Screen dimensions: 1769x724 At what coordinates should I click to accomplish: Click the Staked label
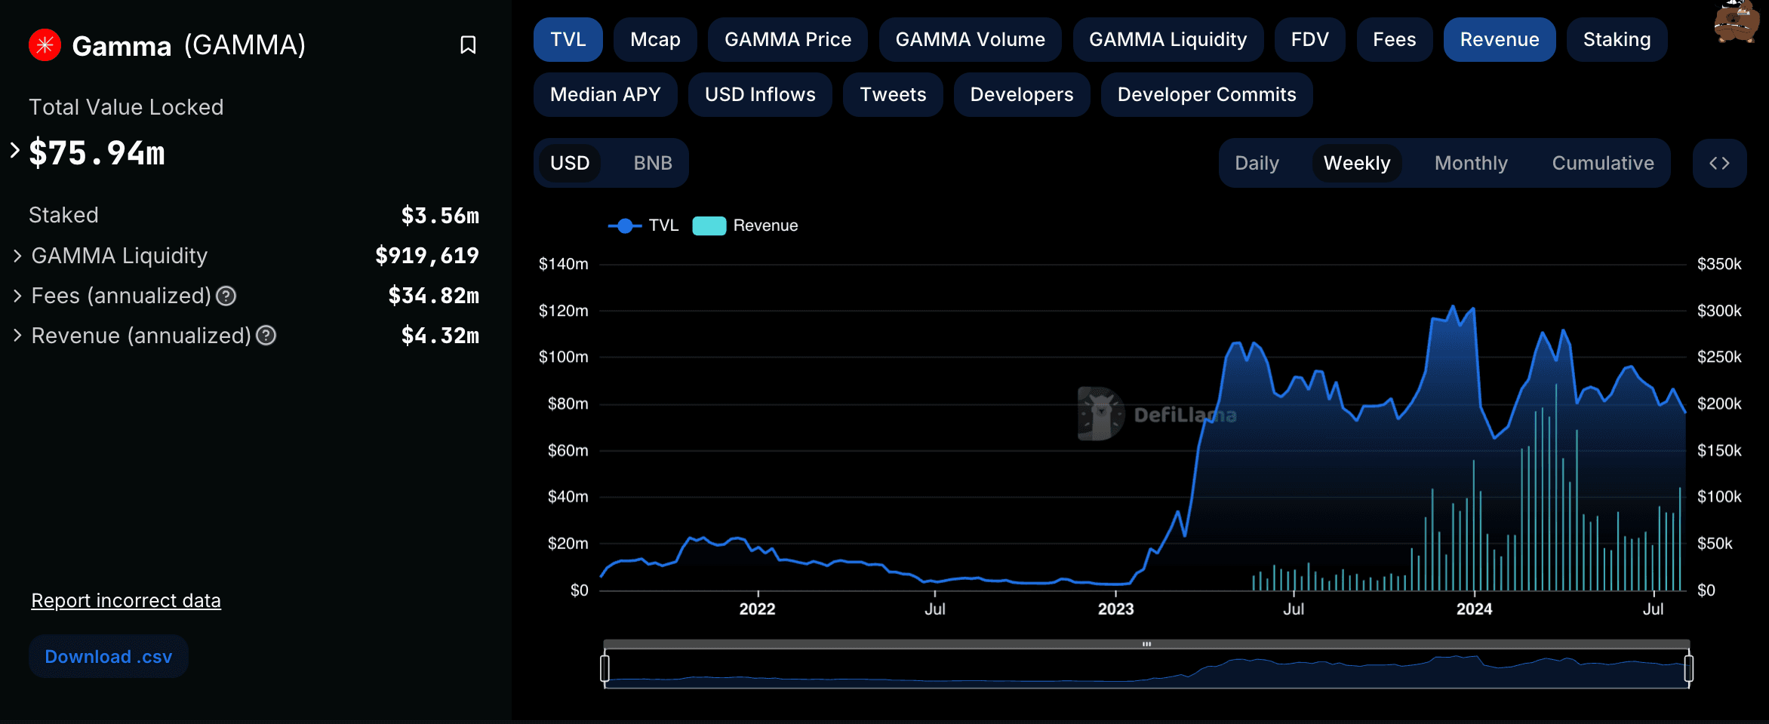pyautogui.click(x=63, y=215)
